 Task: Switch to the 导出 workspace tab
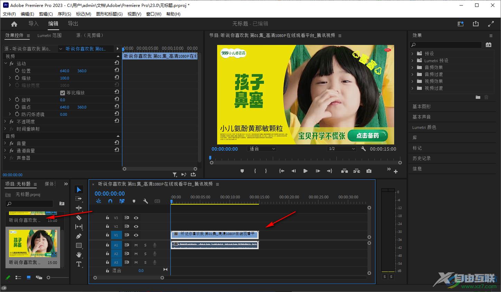pyautogui.click(x=73, y=23)
